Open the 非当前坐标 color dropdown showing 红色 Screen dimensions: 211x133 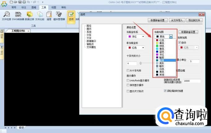tap(136, 48)
